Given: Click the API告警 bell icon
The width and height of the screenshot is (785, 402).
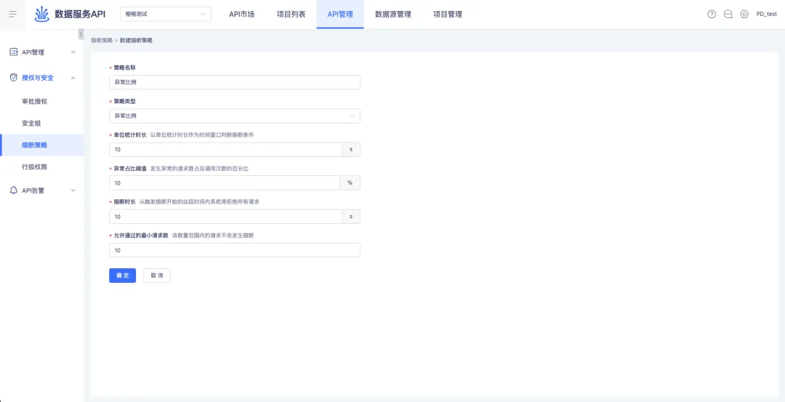Looking at the screenshot, I should [x=14, y=190].
